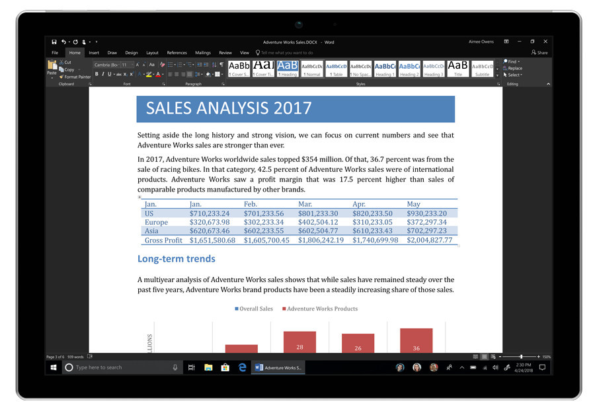Open Ribbon Display Options icon in title bar
Image resolution: width=595 pixels, height=411 pixels.
point(506,42)
